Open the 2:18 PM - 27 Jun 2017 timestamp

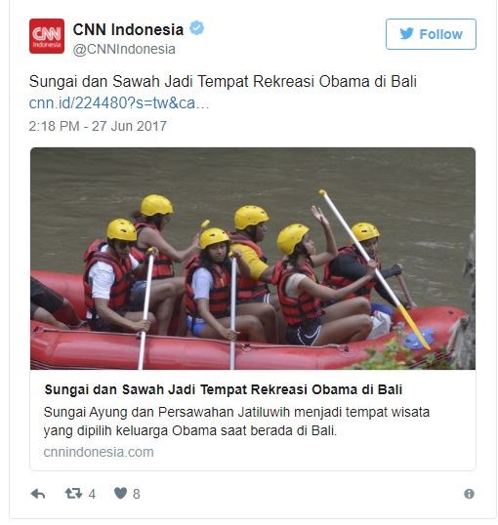[x=98, y=126]
